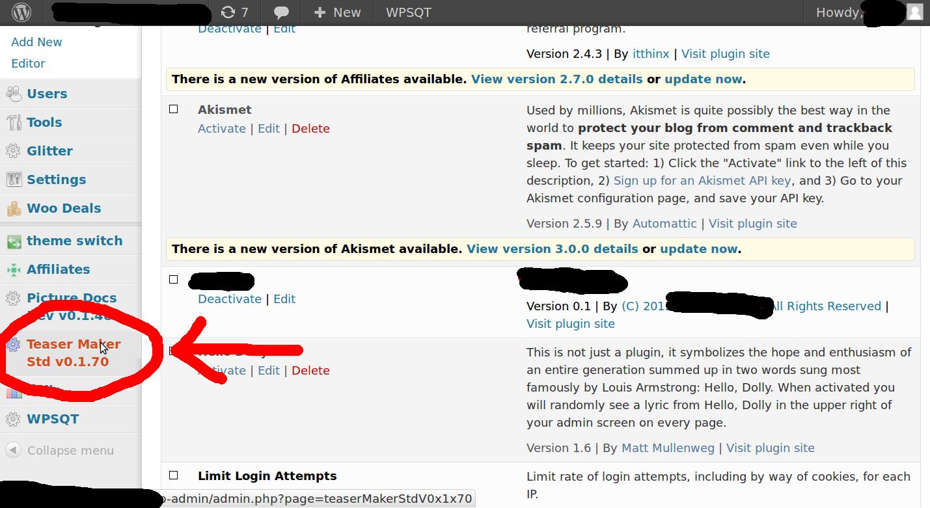Visit plugin site for Version 0.1 plugin
This screenshot has width=930, height=508.
571,323
